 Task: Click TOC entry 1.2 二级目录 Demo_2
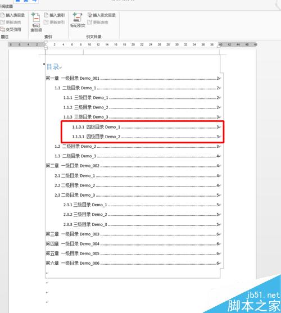(x=137, y=146)
